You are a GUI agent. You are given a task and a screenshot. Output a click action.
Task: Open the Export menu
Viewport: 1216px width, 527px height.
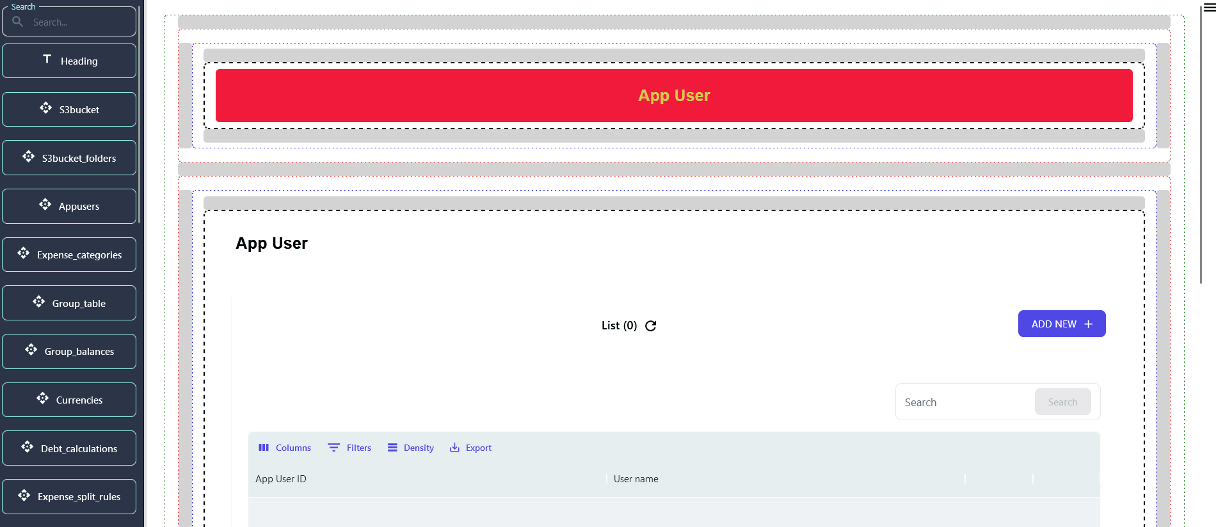click(470, 448)
